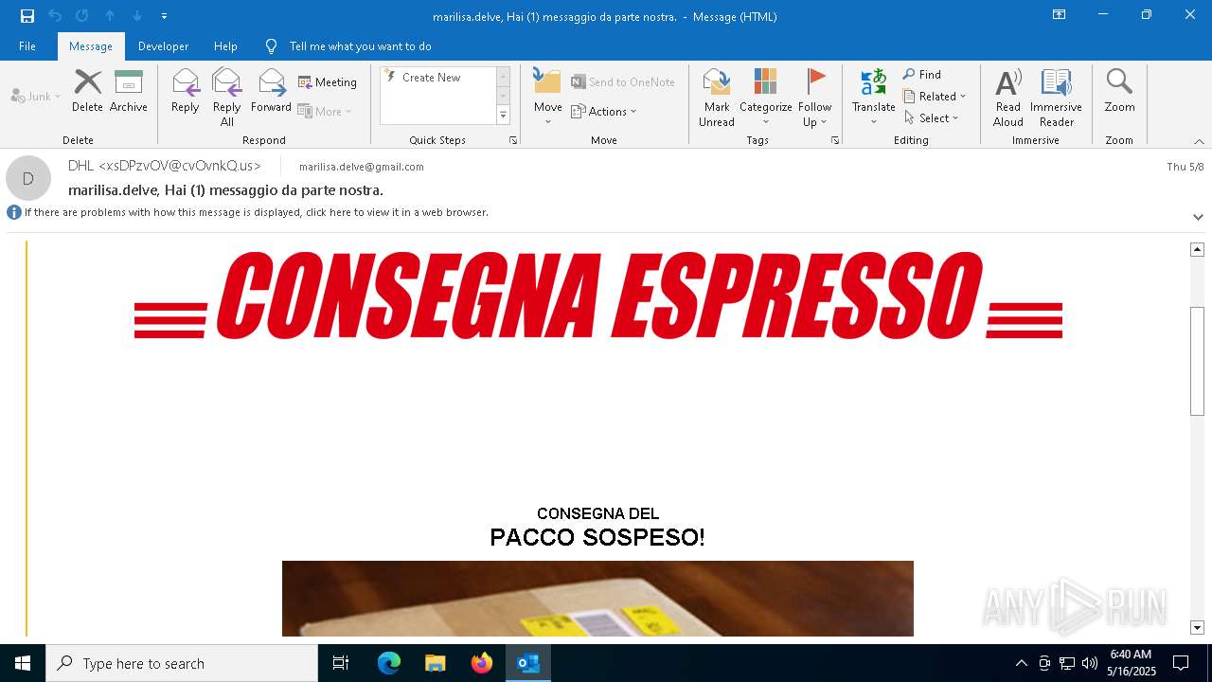This screenshot has height=682, width=1212.
Task: Click Tell me what you want to do
Action: pyautogui.click(x=360, y=46)
